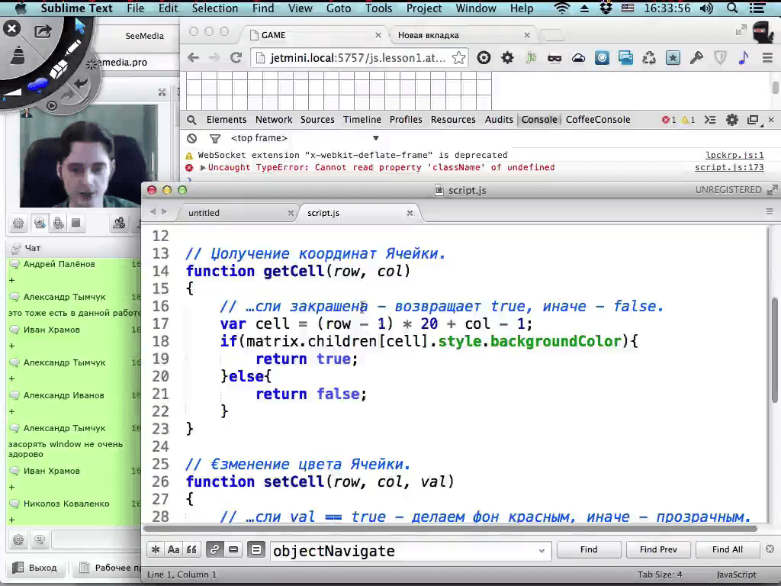
Task: Switch to the untitled tab in Sublime
Action: pos(236,213)
